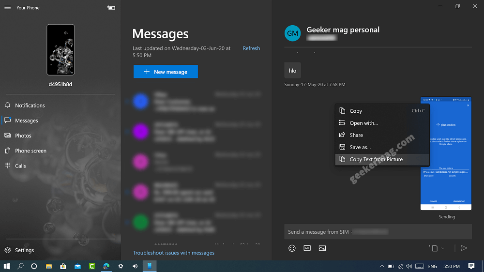Image resolution: width=484 pixels, height=272 pixels.
Task: Open taskbar Search
Action: click(x=20, y=266)
